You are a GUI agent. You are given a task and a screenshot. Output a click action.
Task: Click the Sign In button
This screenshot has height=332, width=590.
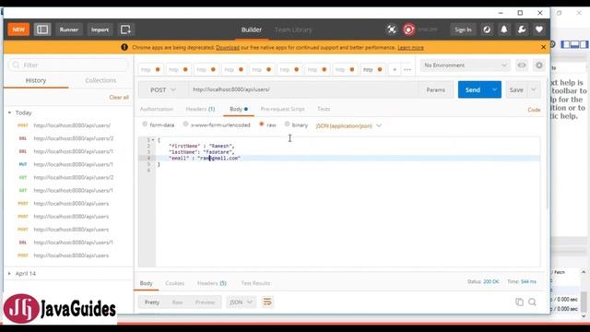click(x=463, y=30)
